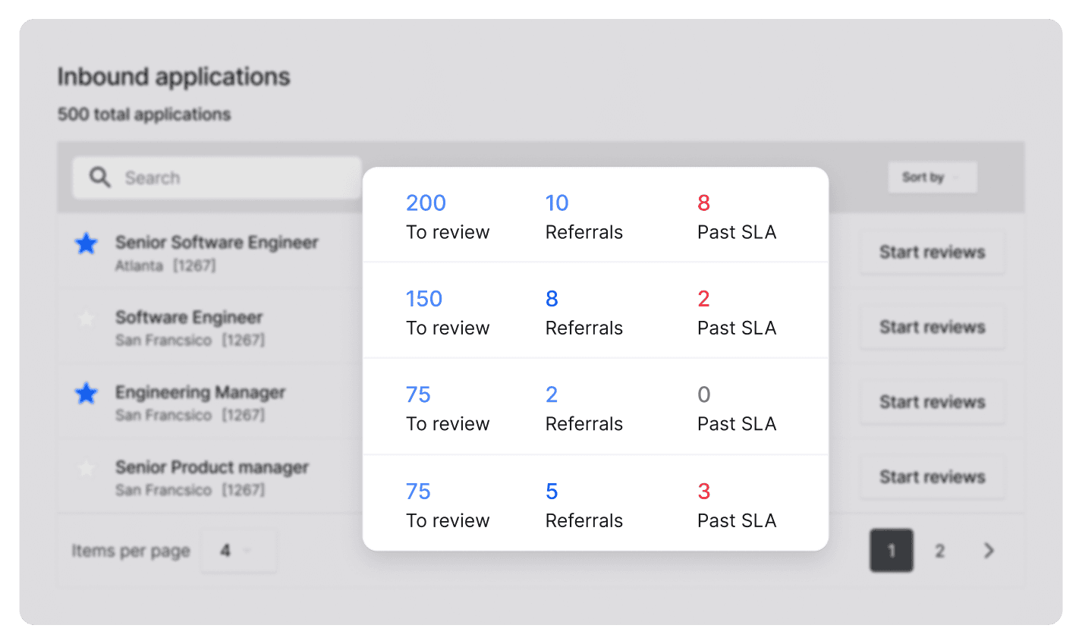
Task: Click the Senior Software Engineer title
Action: click(x=216, y=243)
